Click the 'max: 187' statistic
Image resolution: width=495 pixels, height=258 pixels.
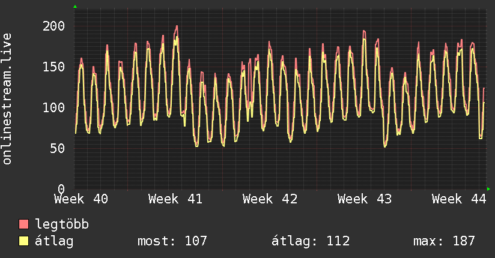coord(444,241)
